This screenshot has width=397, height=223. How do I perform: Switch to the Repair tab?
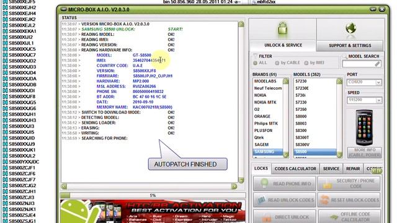click(353, 168)
